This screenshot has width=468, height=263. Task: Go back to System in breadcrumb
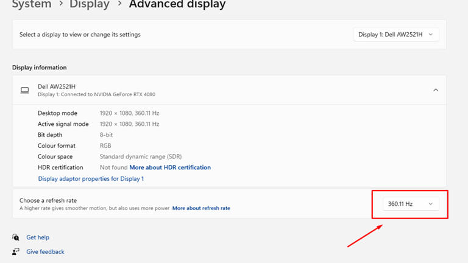point(32,4)
